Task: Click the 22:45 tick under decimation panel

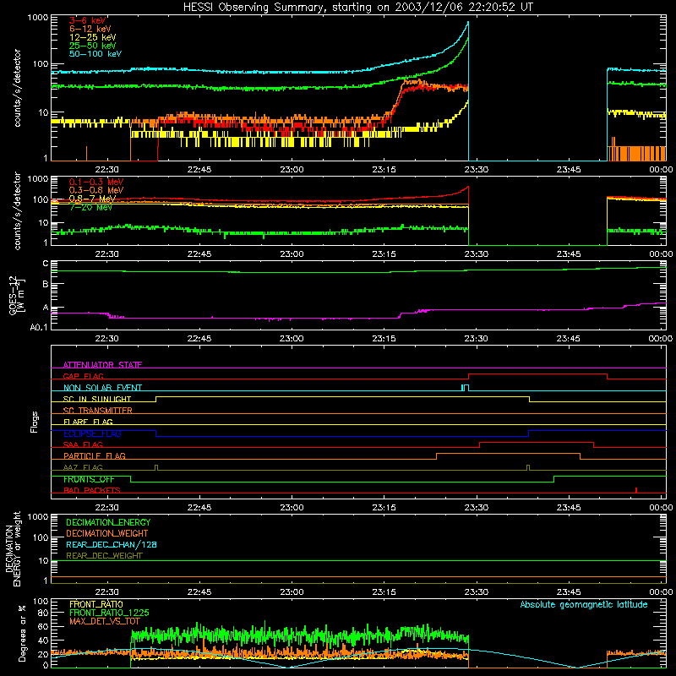Action: click(x=199, y=592)
